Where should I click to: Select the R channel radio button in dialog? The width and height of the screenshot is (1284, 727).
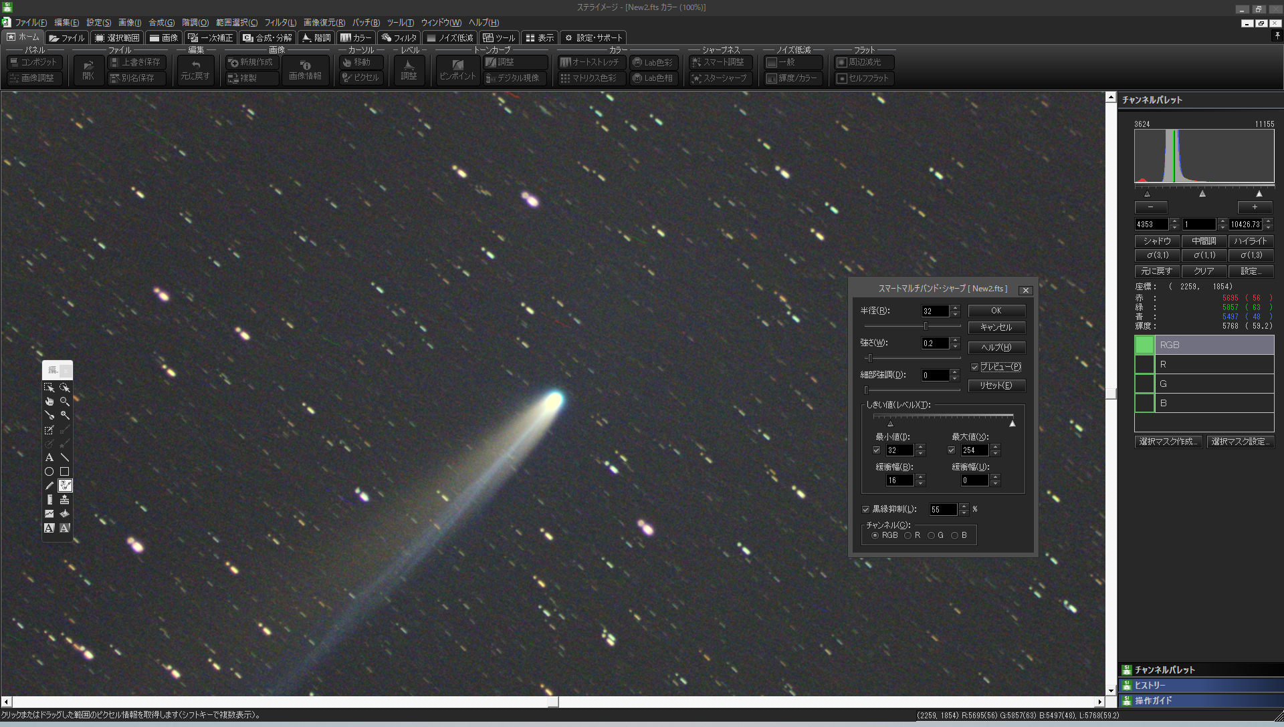908,535
